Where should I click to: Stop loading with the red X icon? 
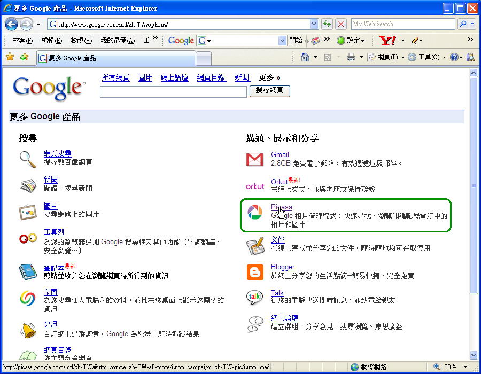[341, 24]
